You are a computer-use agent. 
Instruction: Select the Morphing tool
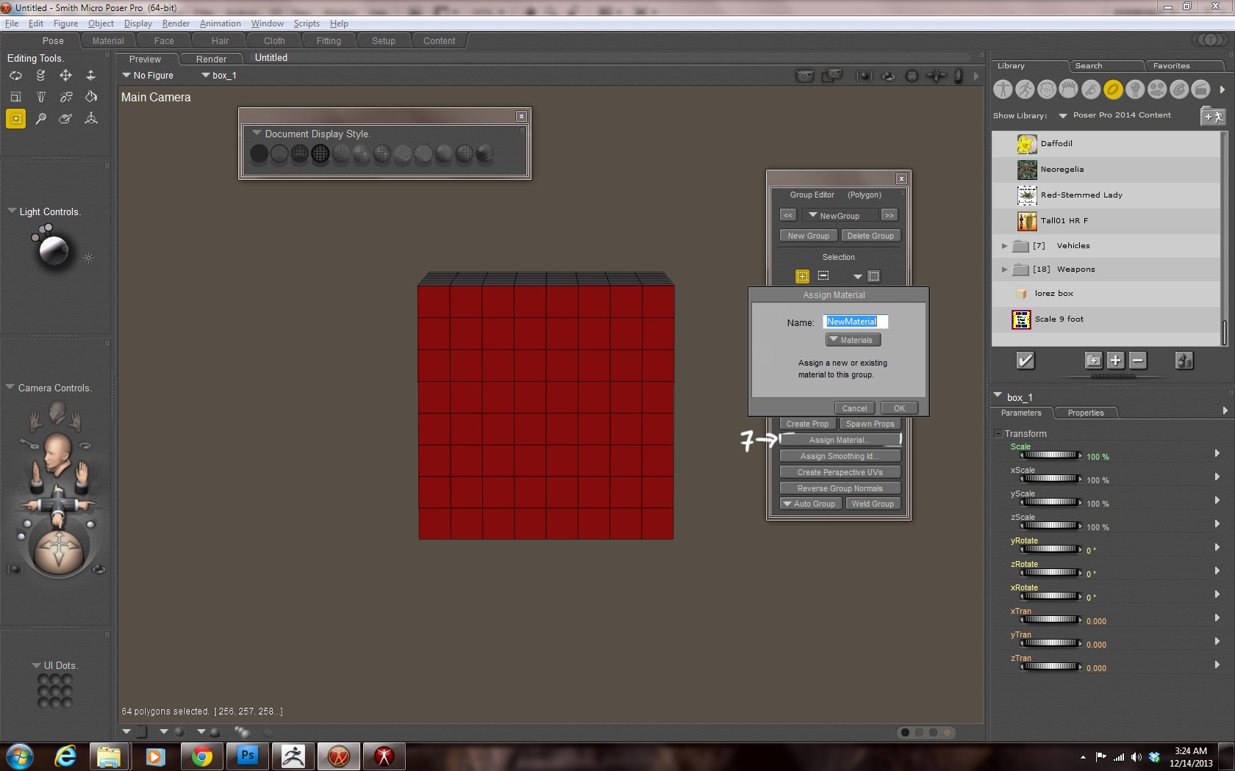pos(65,118)
